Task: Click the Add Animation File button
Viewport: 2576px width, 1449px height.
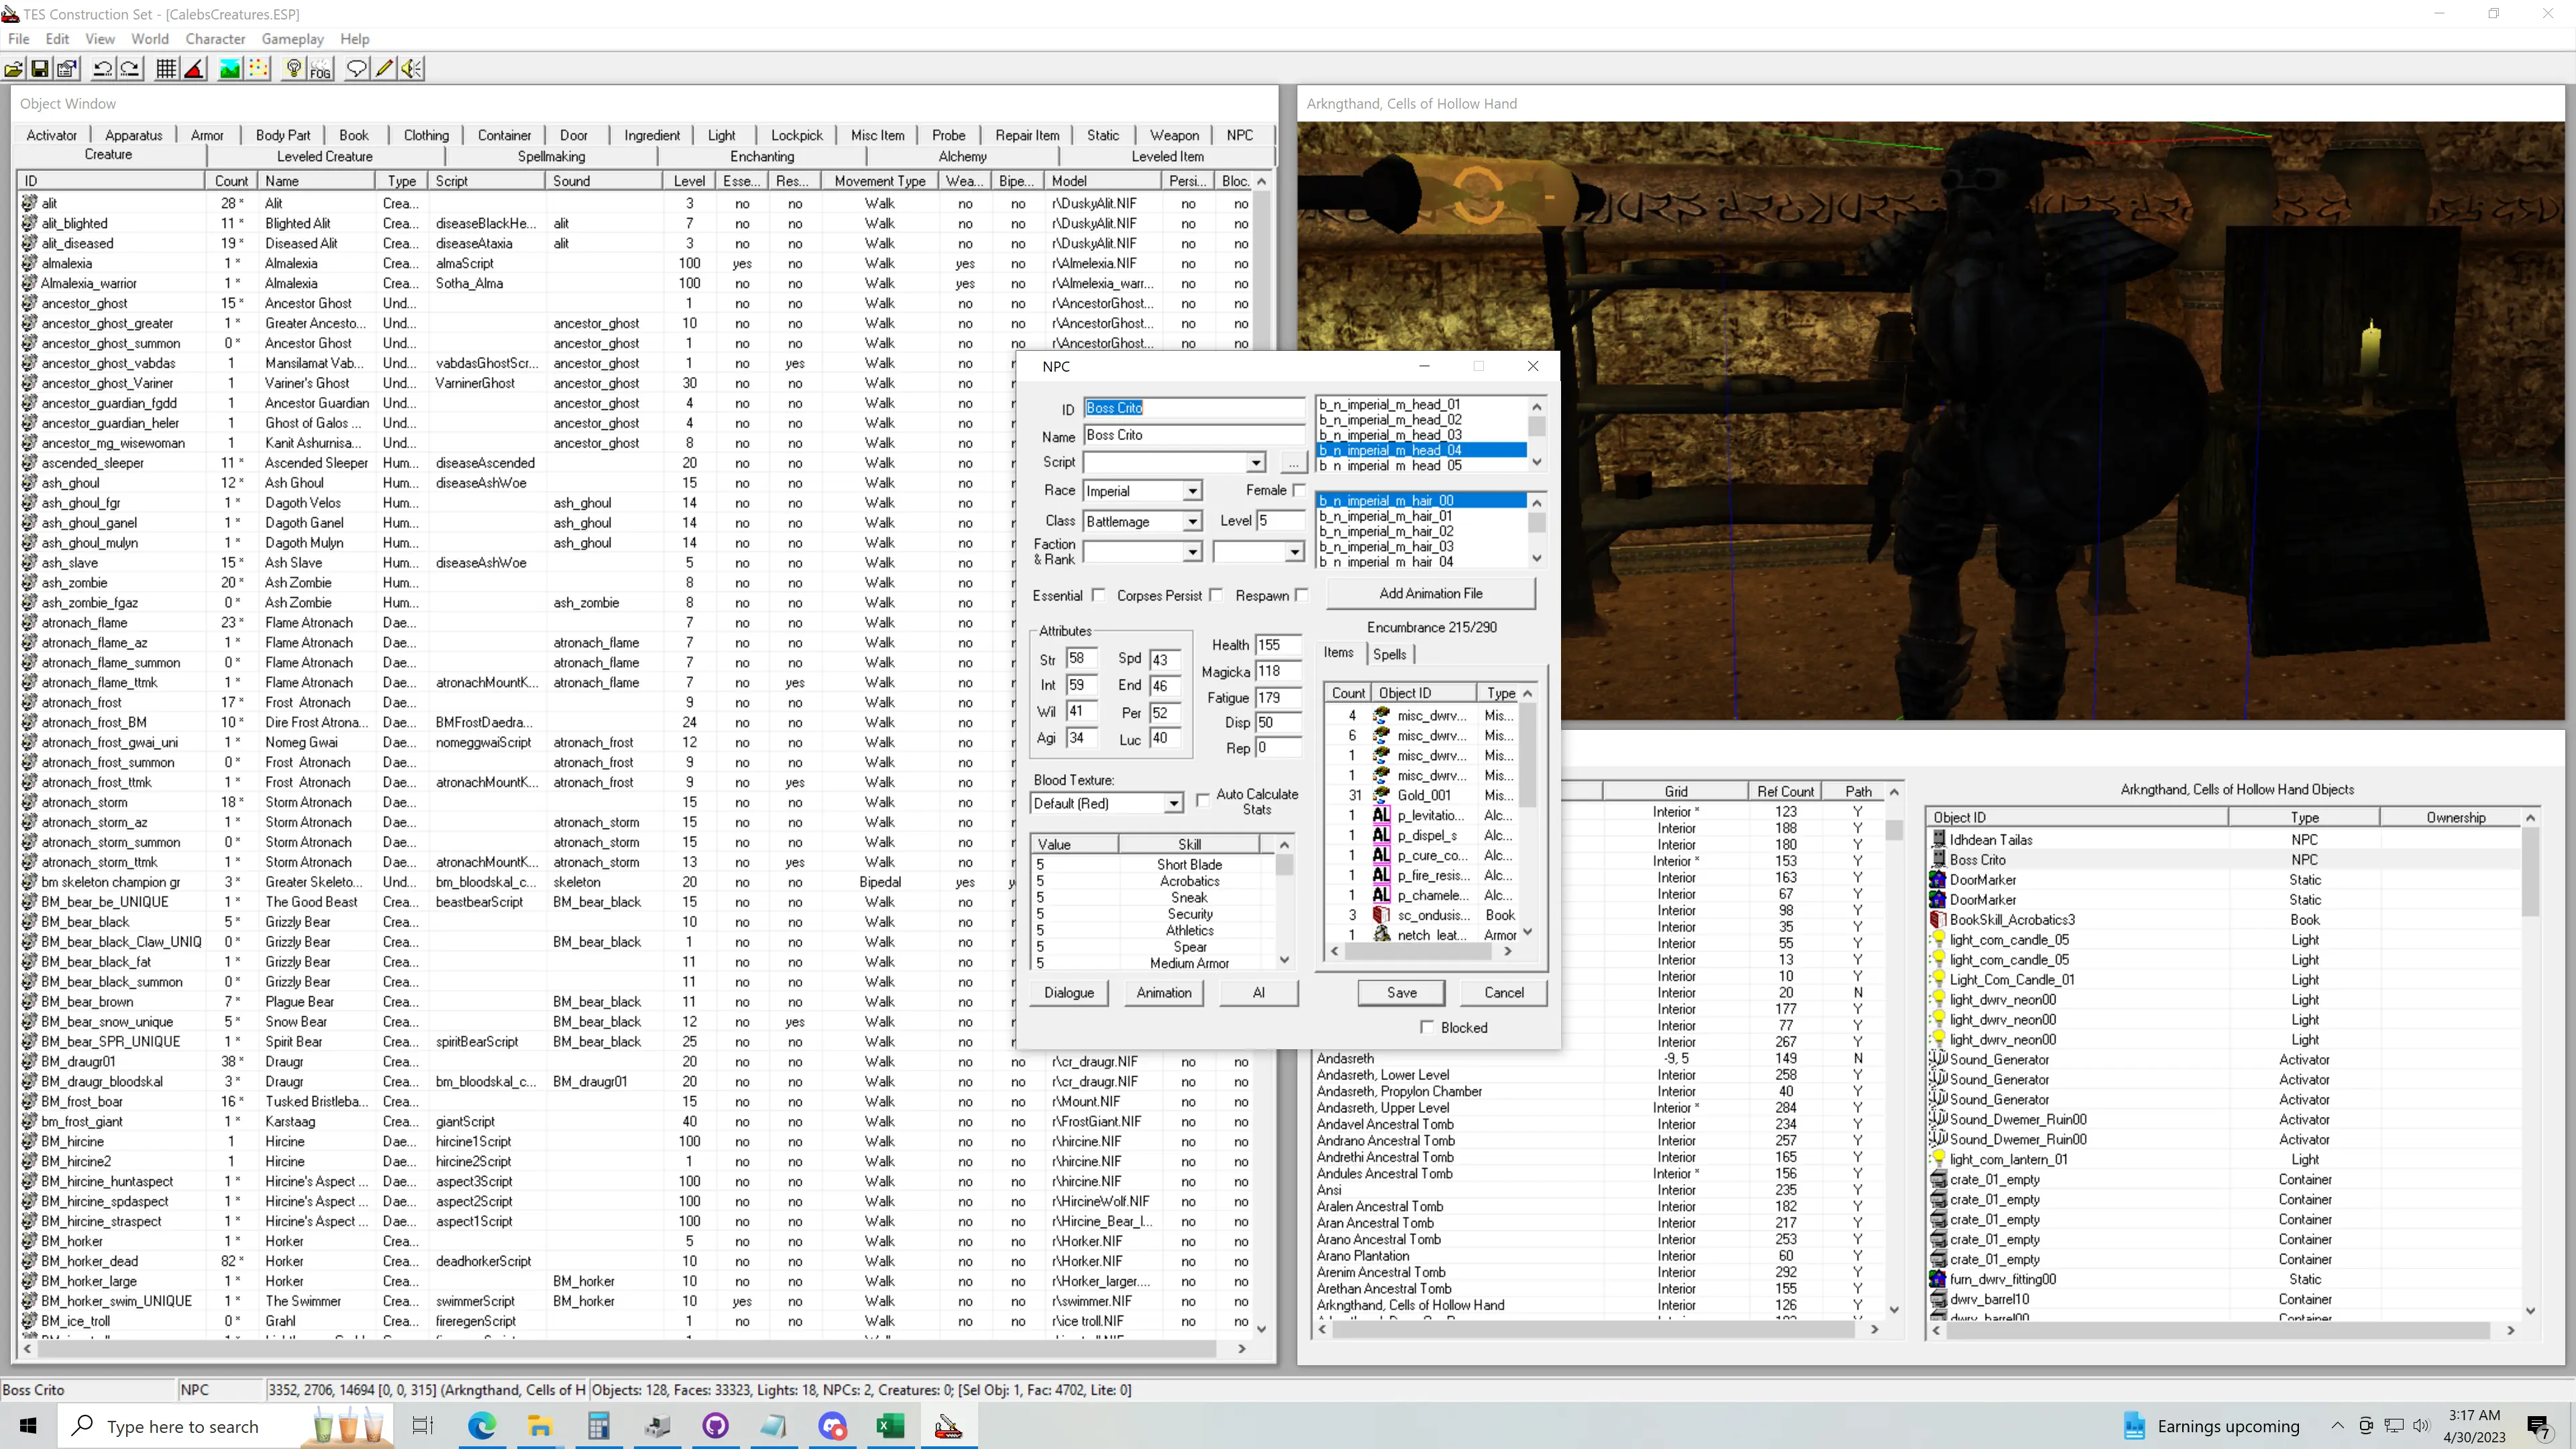Action: click(x=1431, y=593)
